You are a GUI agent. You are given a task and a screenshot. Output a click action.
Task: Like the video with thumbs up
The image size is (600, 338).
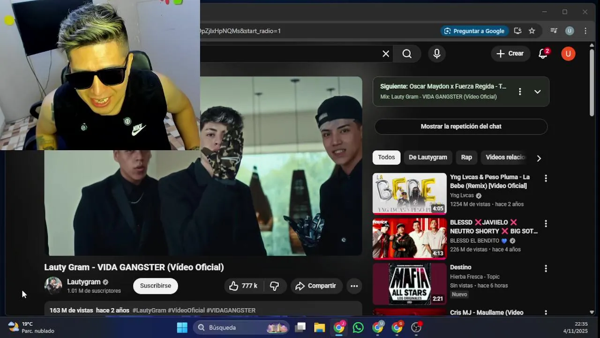[243, 286]
